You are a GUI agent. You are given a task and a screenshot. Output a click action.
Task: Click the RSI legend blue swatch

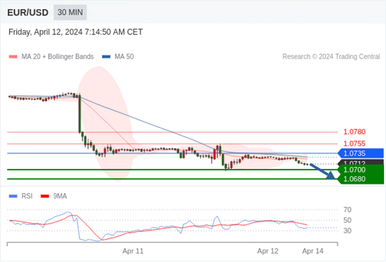point(13,196)
